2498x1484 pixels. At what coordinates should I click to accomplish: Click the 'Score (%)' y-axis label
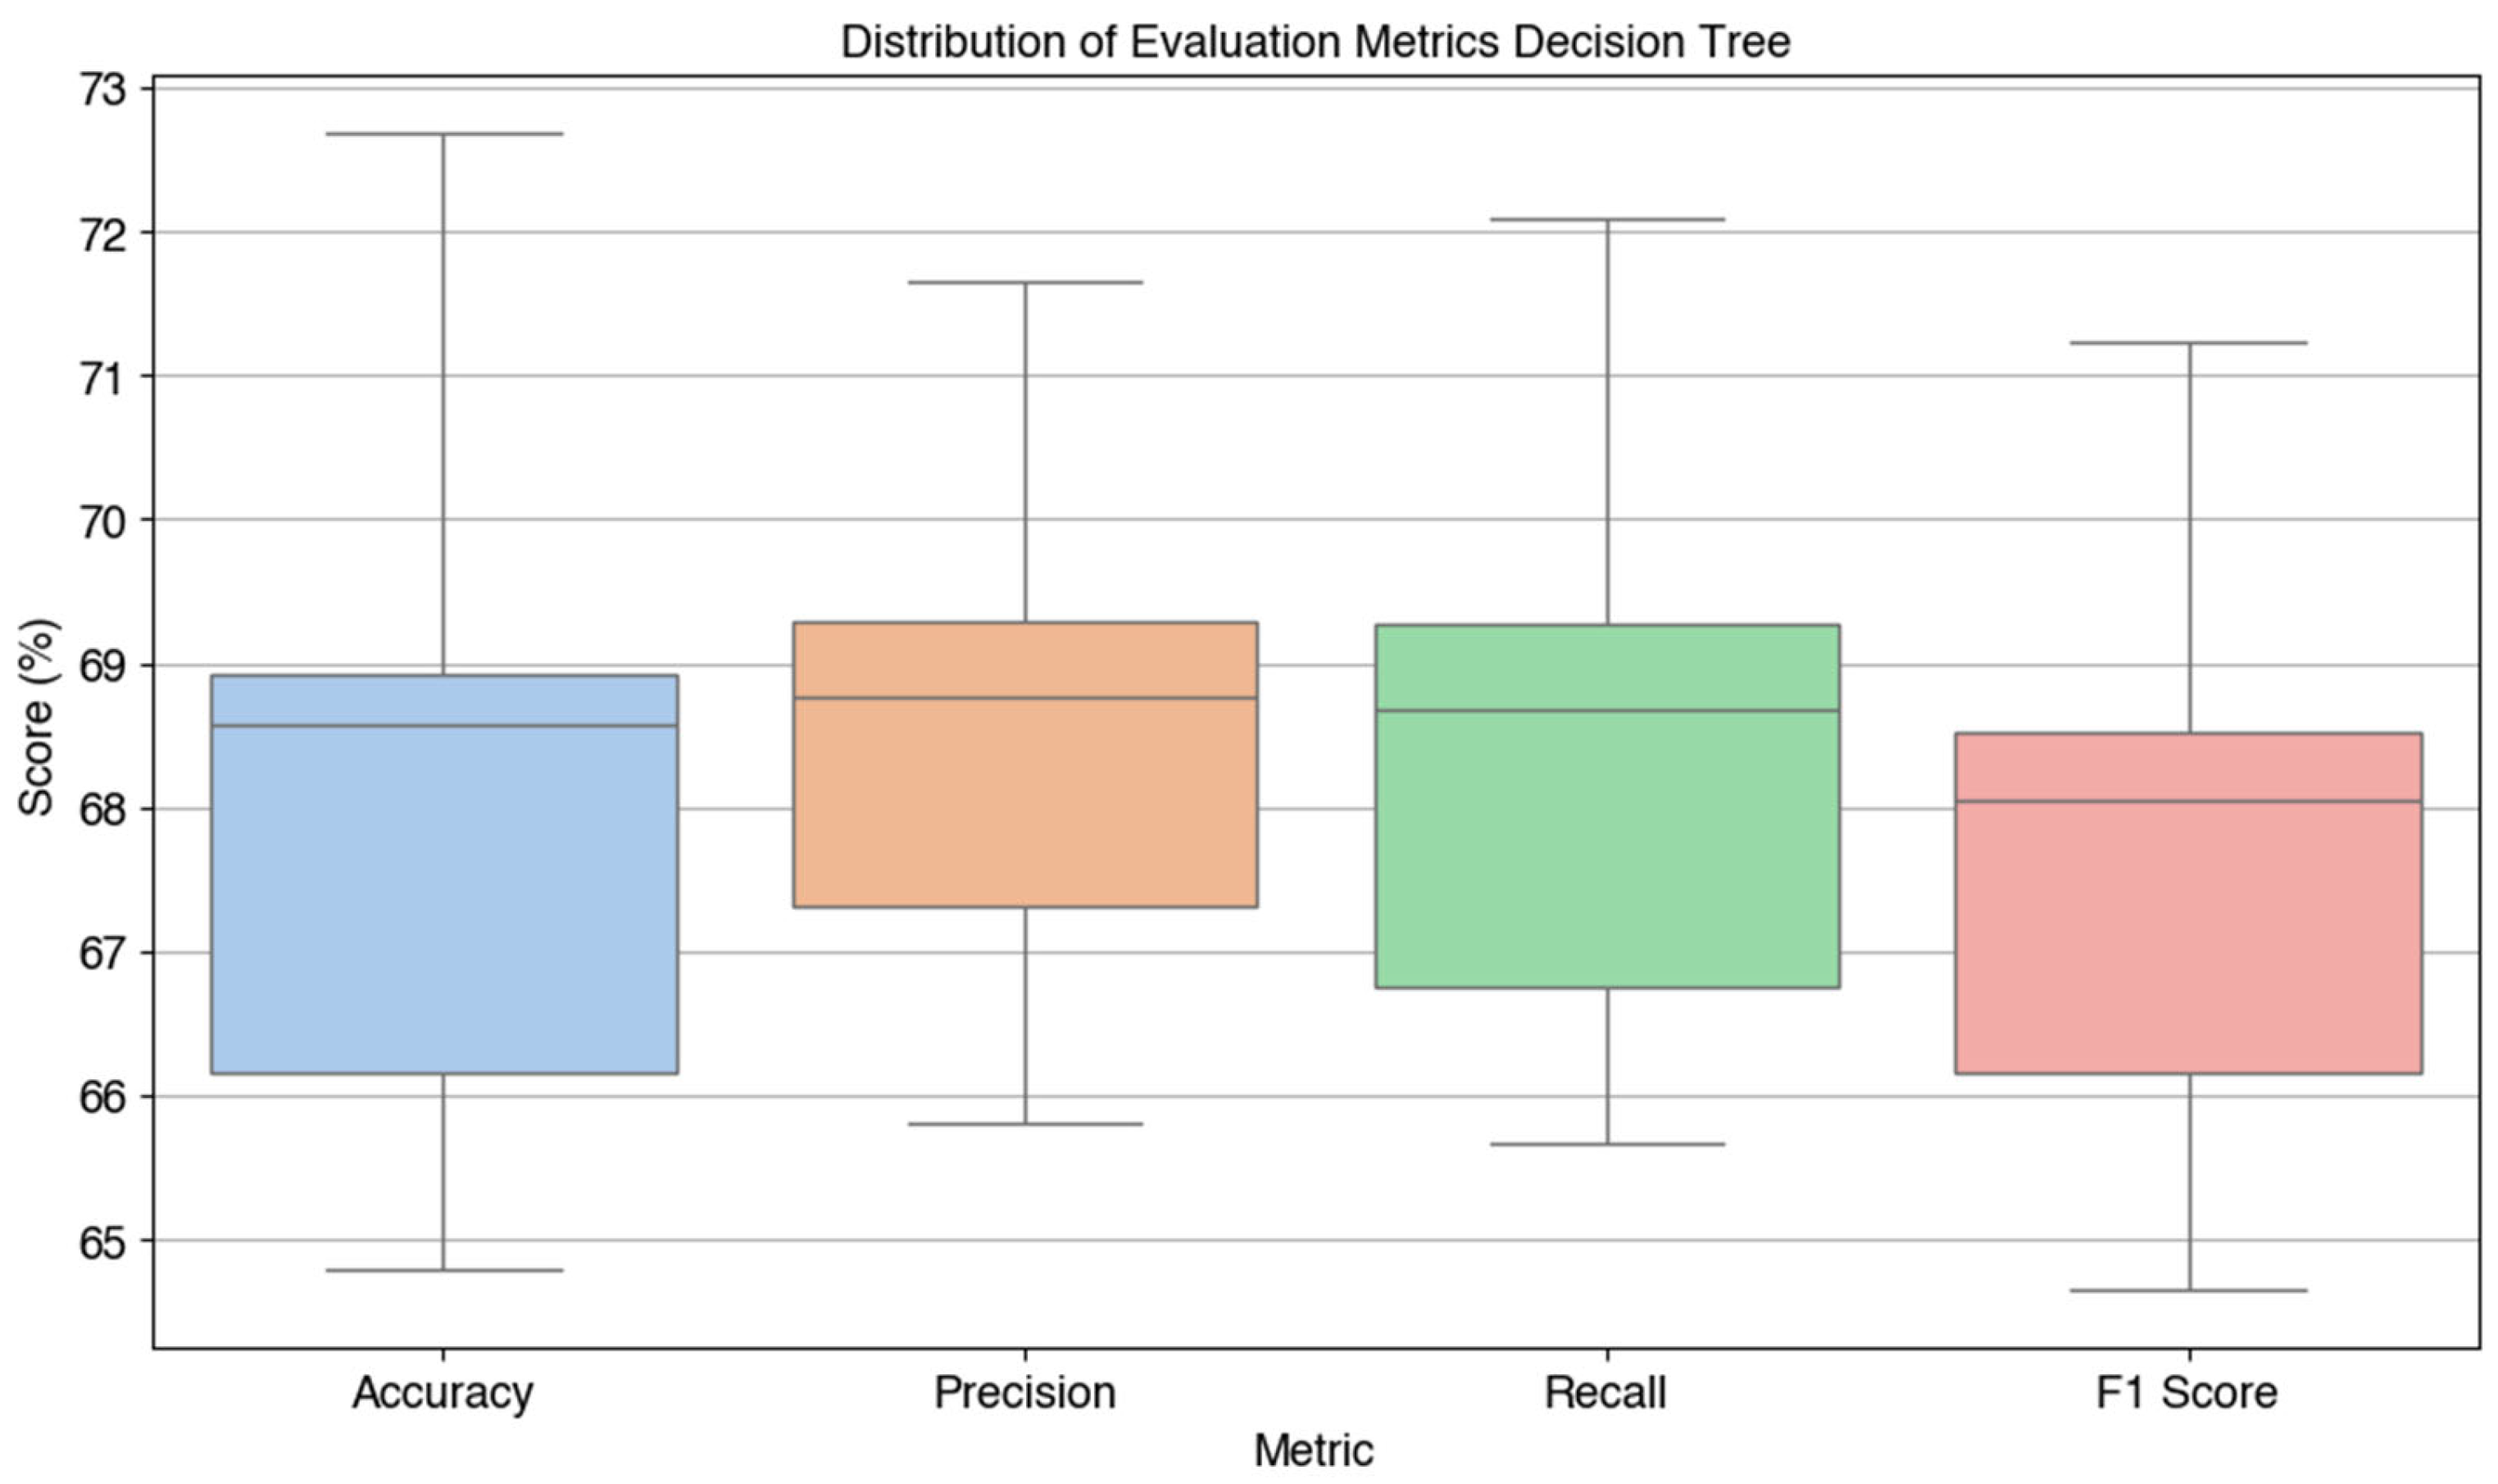[x=38, y=716]
